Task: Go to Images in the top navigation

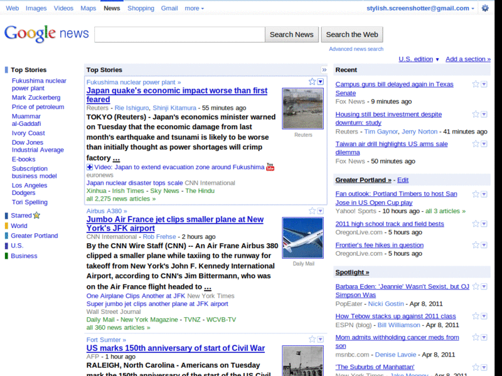Action: (x=36, y=8)
